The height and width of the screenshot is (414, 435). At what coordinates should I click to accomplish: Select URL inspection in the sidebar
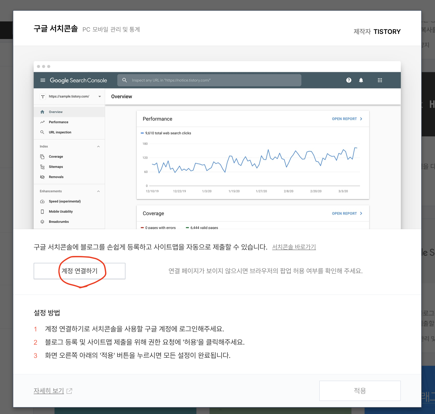tap(69, 132)
